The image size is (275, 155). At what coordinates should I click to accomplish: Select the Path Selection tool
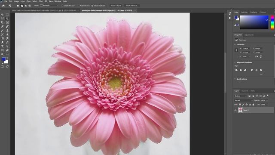point(7,46)
